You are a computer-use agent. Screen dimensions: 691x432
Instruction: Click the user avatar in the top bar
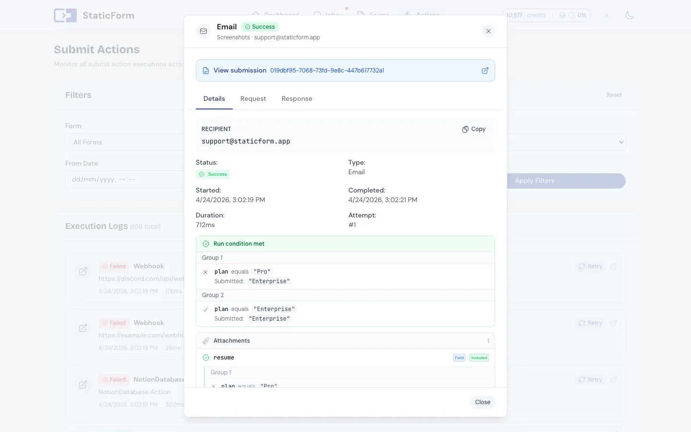point(607,15)
